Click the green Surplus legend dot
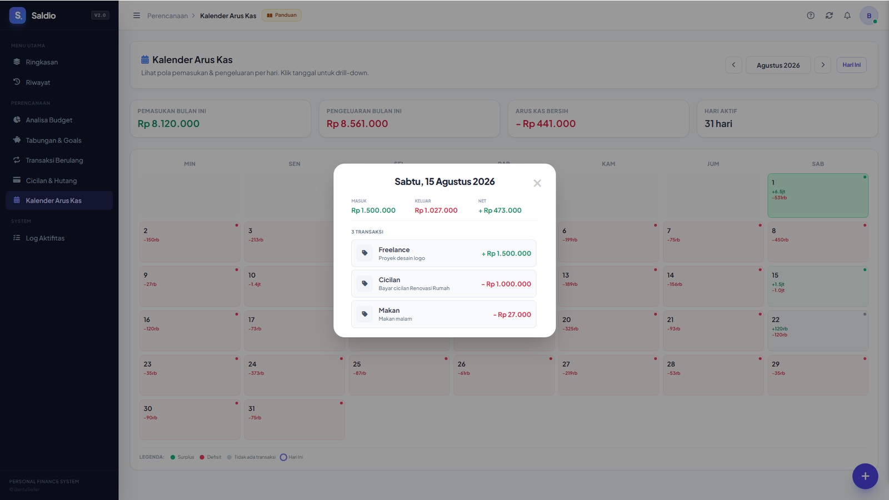 (x=173, y=457)
